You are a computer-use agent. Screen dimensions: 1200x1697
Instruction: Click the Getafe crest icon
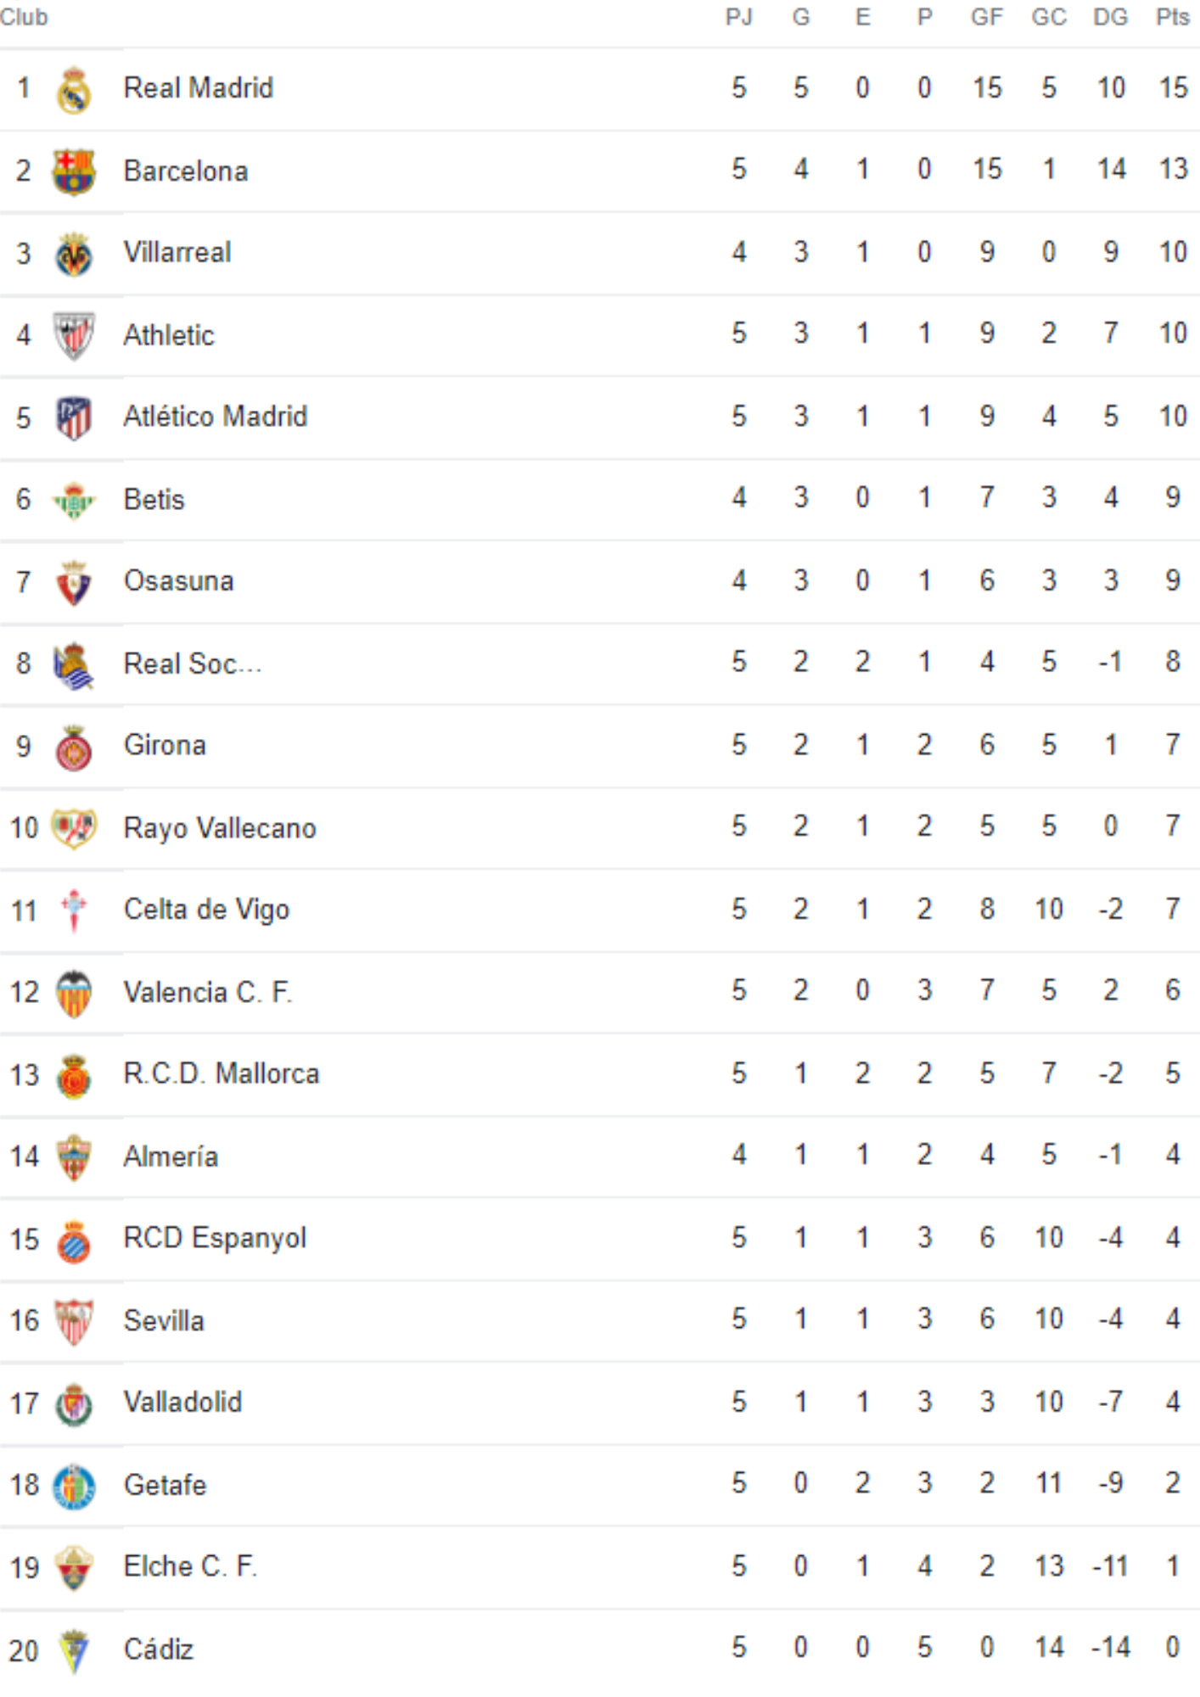[x=74, y=1487]
